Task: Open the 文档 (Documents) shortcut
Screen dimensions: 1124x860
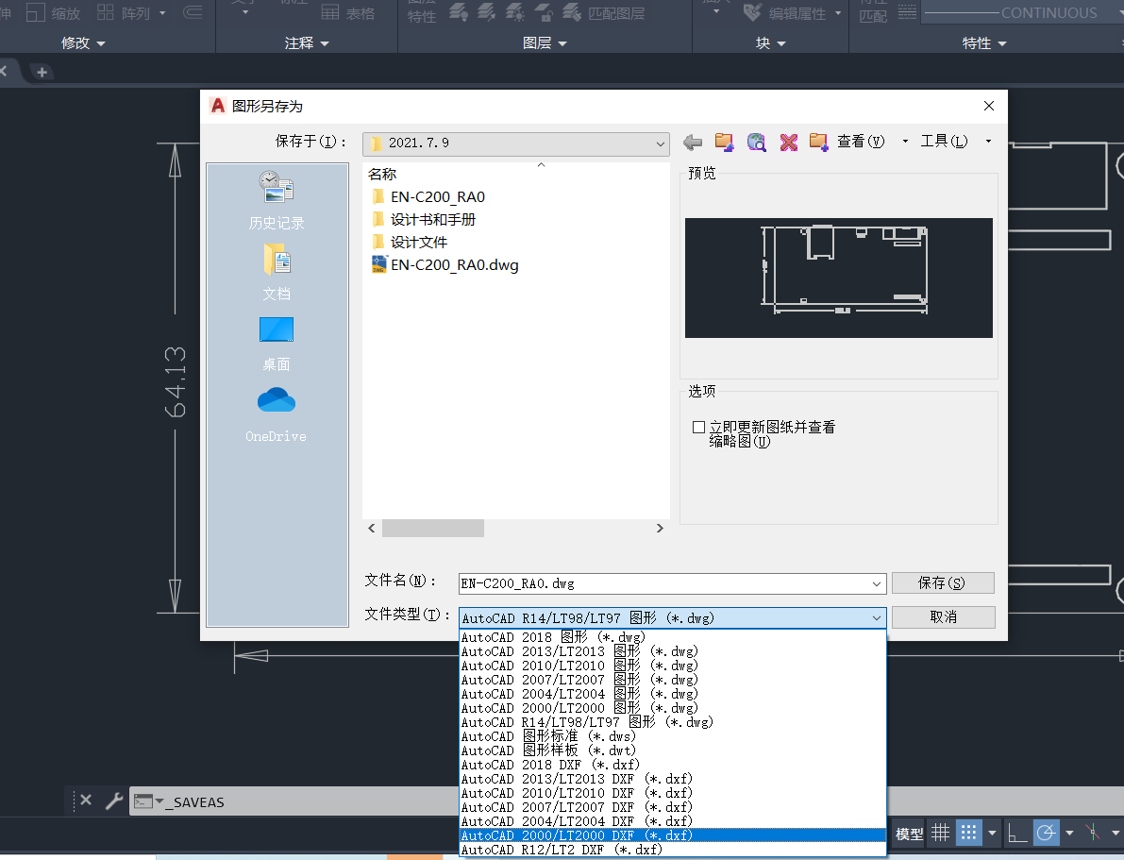Action: click(x=277, y=272)
